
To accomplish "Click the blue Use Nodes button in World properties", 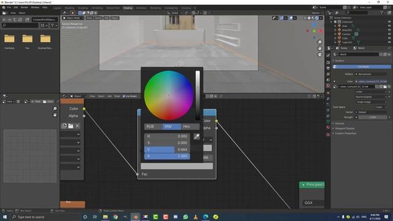I will point(362,67).
